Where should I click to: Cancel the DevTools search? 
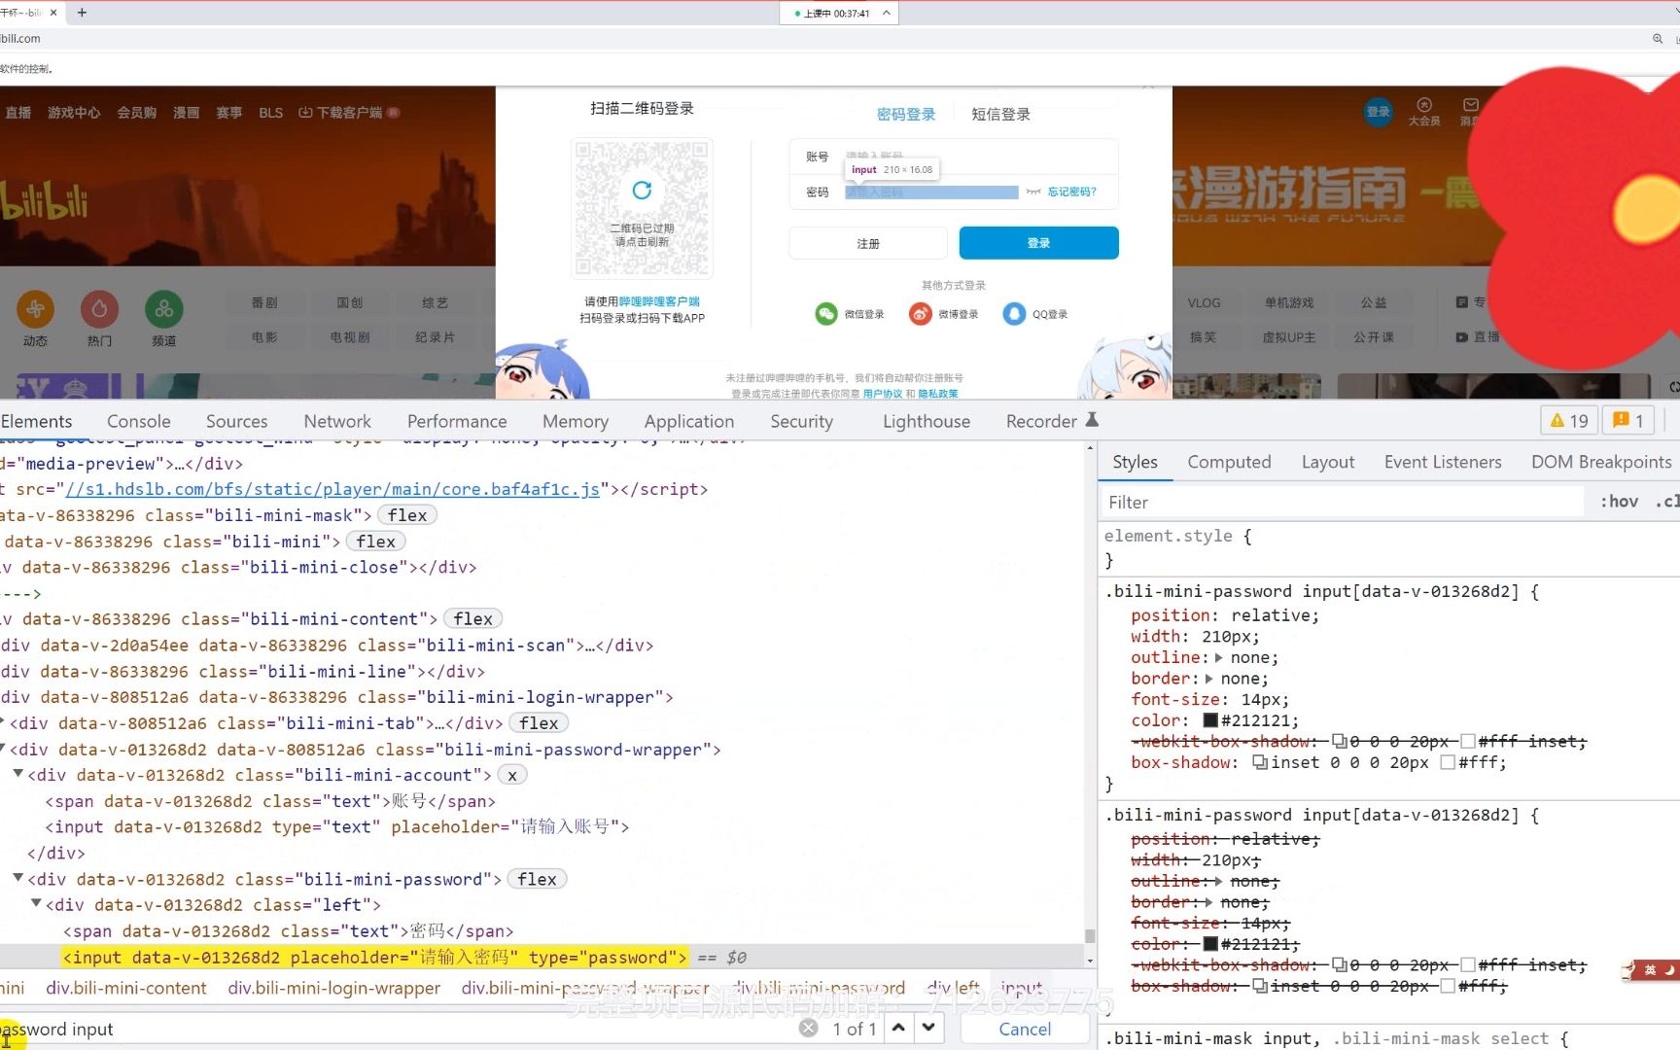[1025, 1029]
